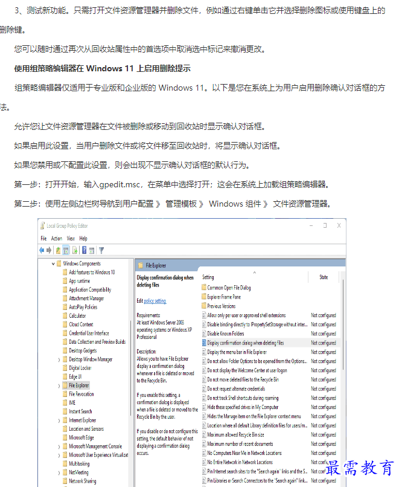
Task: Select Data Collection and Preview Builds
Action: pos(97,341)
